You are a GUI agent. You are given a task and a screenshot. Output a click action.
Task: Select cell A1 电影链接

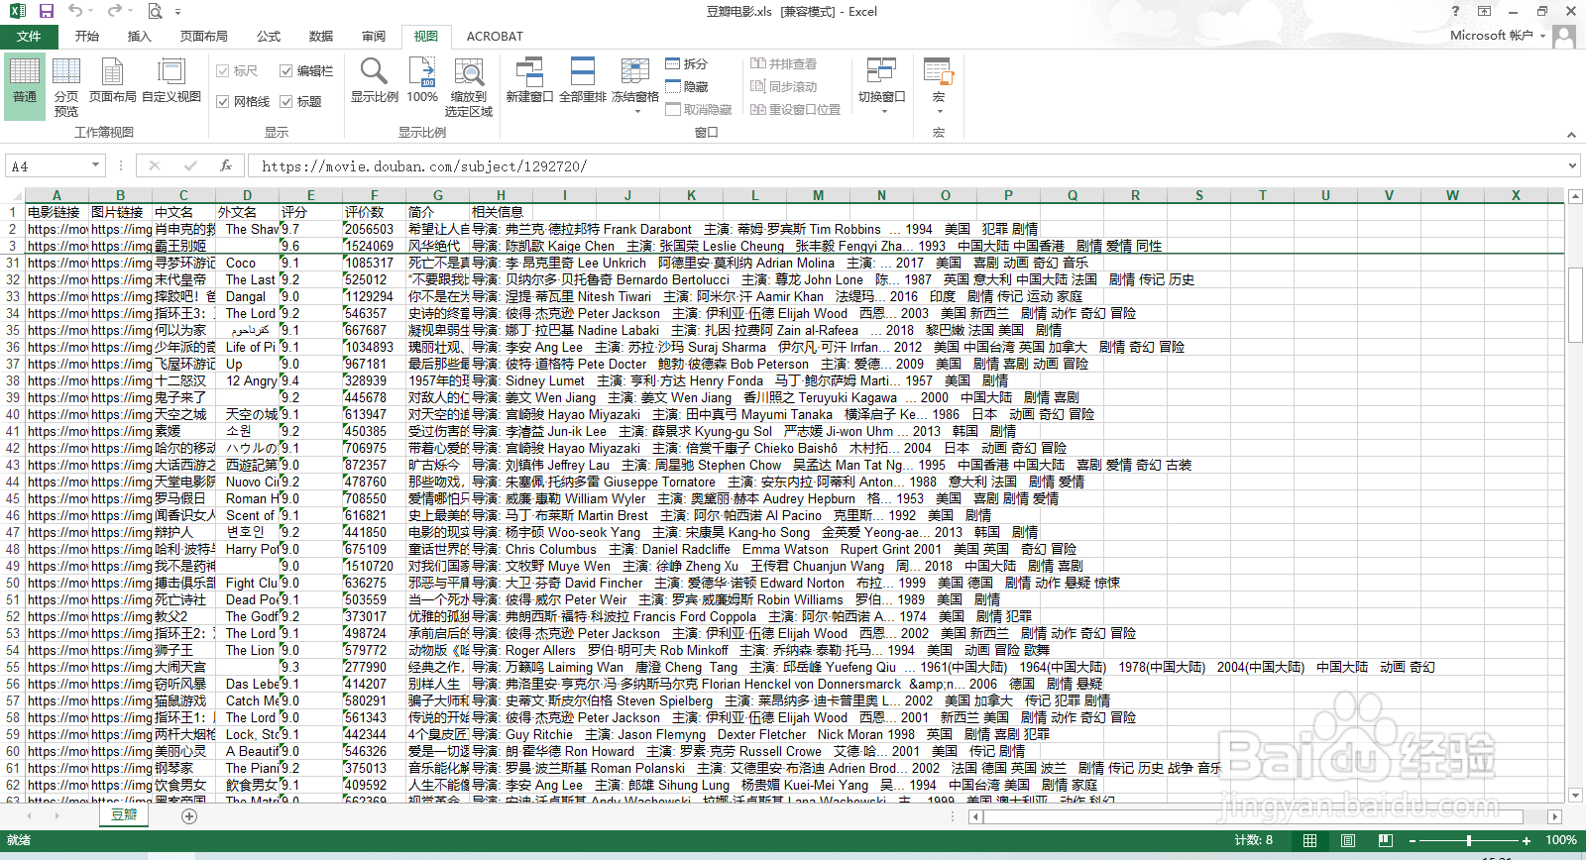57,212
